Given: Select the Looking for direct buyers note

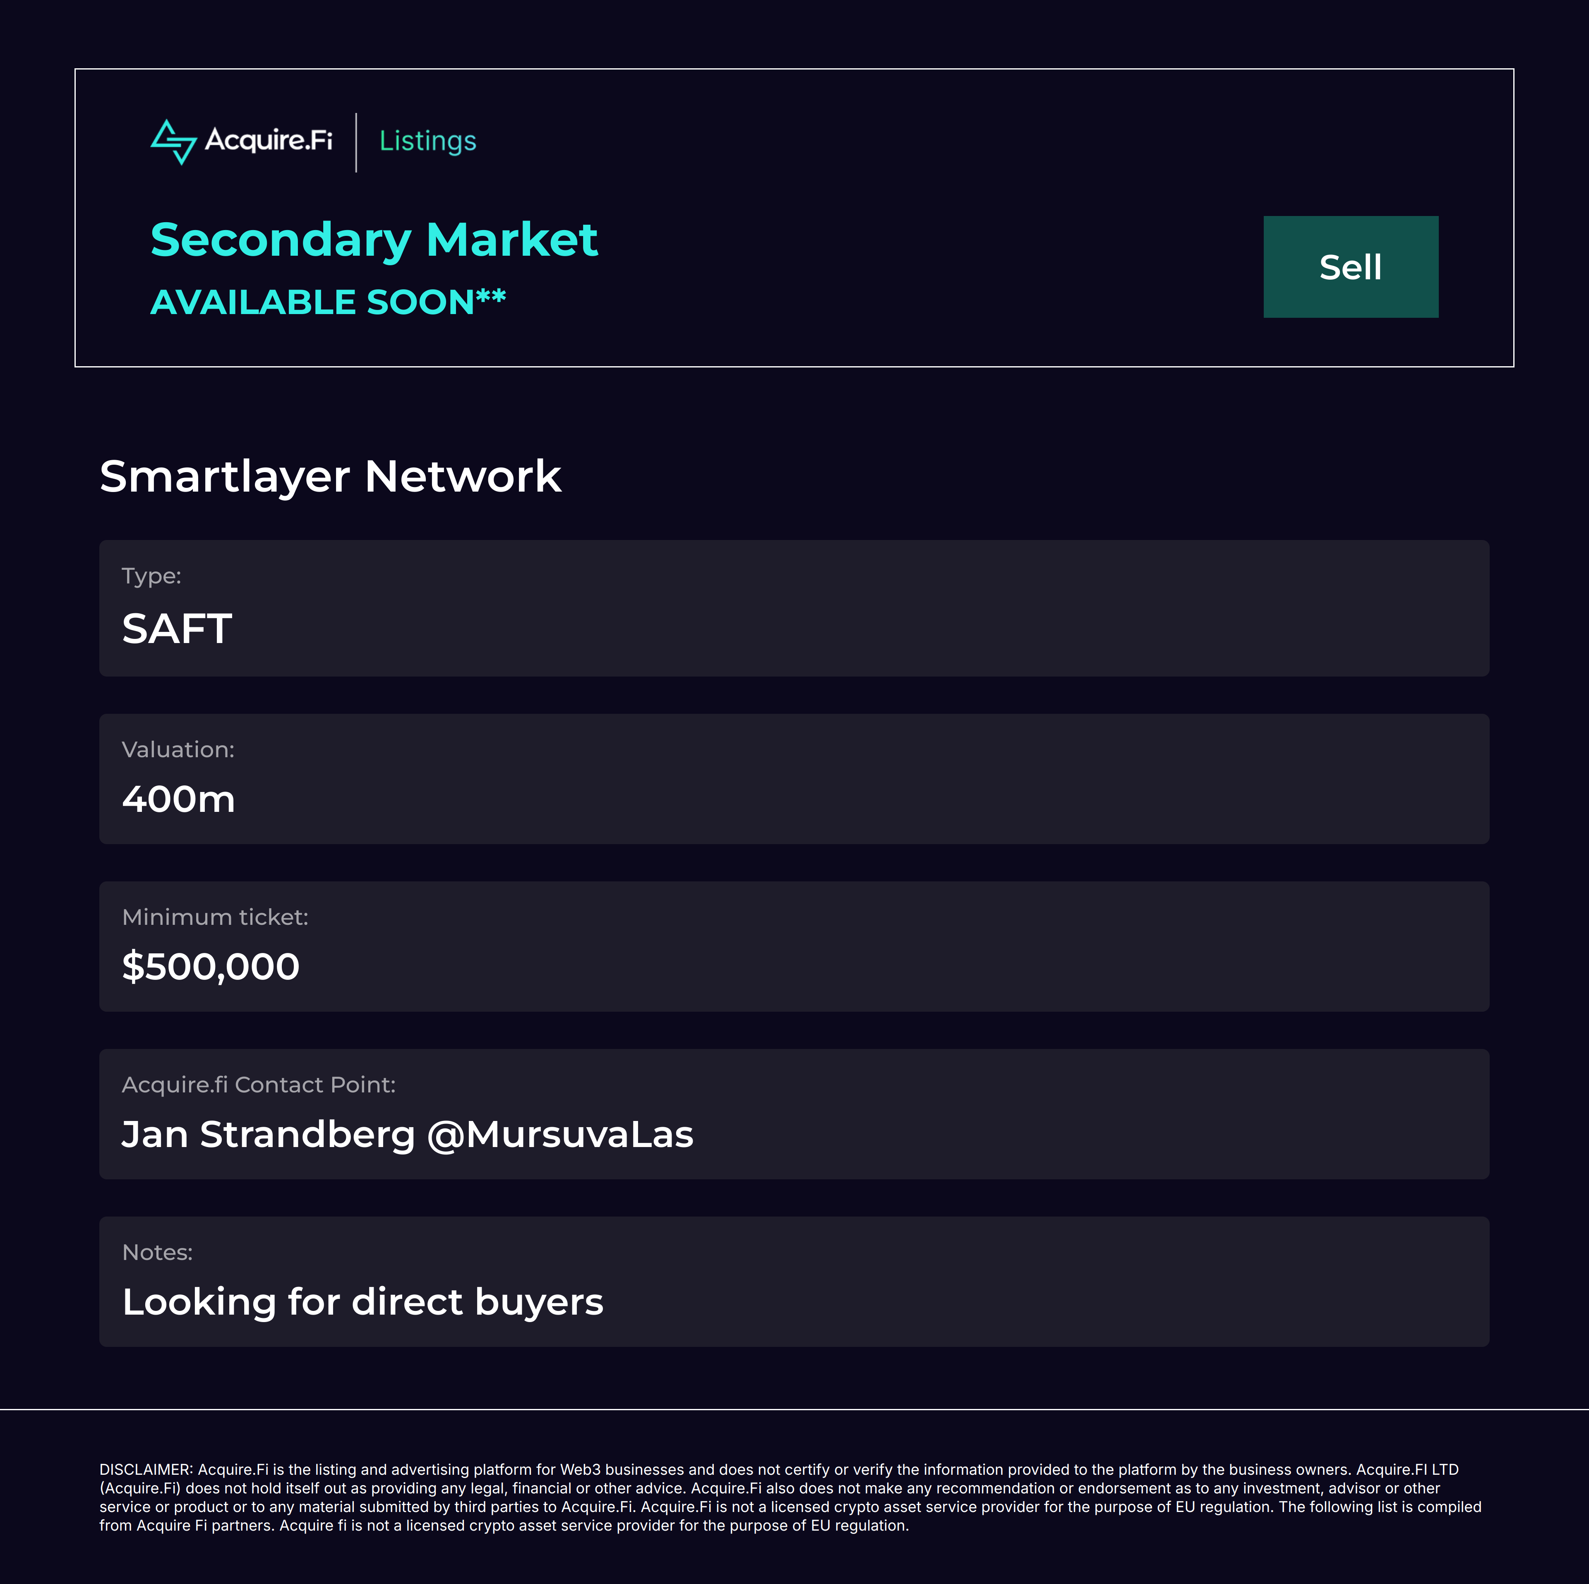Looking at the screenshot, I should (x=363, y=1302).
